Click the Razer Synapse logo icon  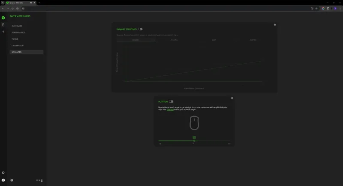(x=3, y=18)
